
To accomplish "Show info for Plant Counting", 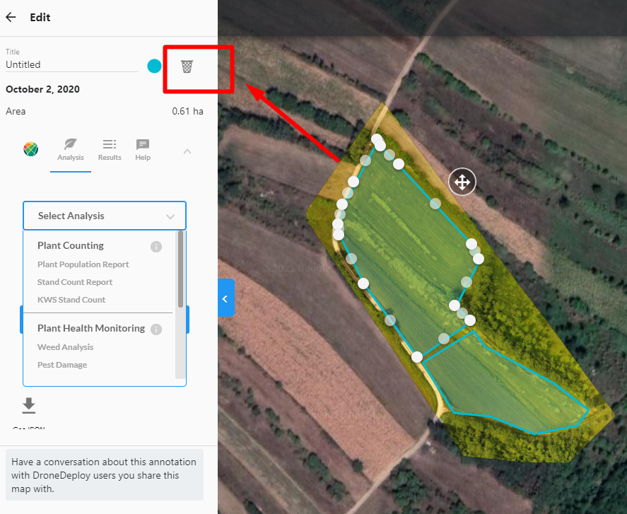I will click(x=156, y=247).
